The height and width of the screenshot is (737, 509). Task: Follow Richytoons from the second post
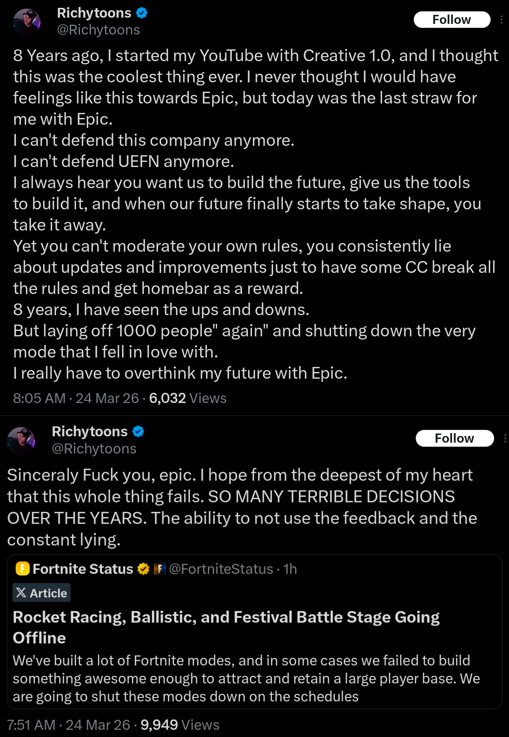click(454, 438)
